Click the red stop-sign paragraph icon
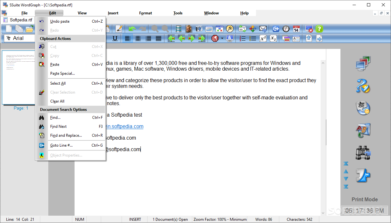The image size is (391, 223). click(215, 39)
